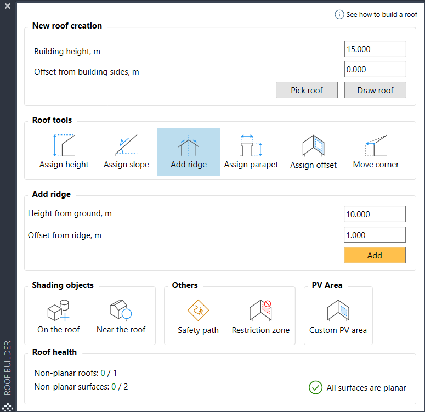425x412 pixels.
Task: Select the Offset from ridge field
Action: point(375,235)
